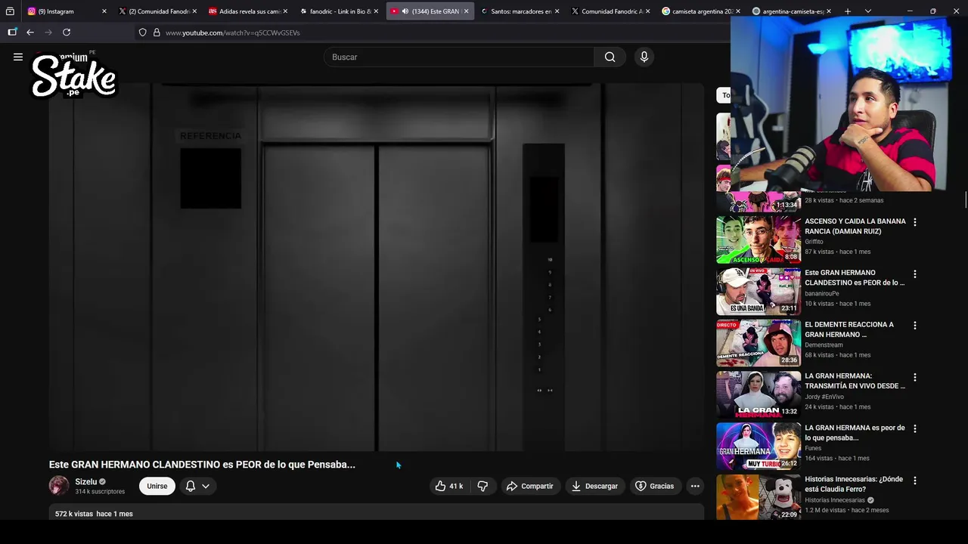
Task: Click the browser forward arrow
Action: coord(48,32)
